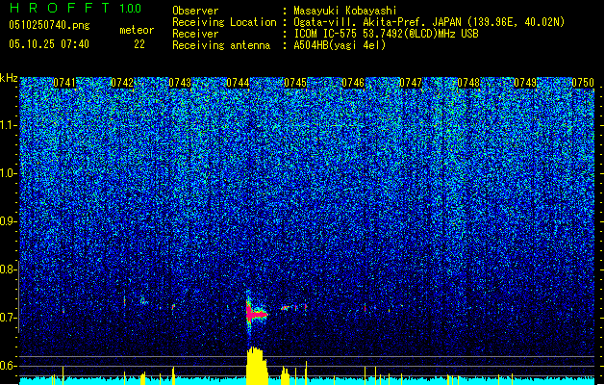The height and width of the screenshot is (385, 605).
Task: Click the kHz axis unit label
Action: click(x=9, y=78)
